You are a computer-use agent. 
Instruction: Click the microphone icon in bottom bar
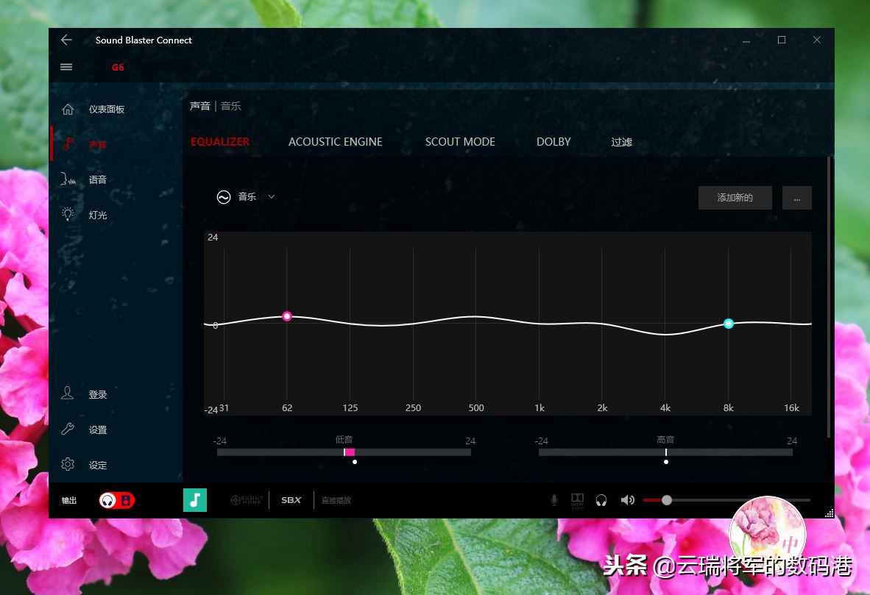[x=554, y=500]
